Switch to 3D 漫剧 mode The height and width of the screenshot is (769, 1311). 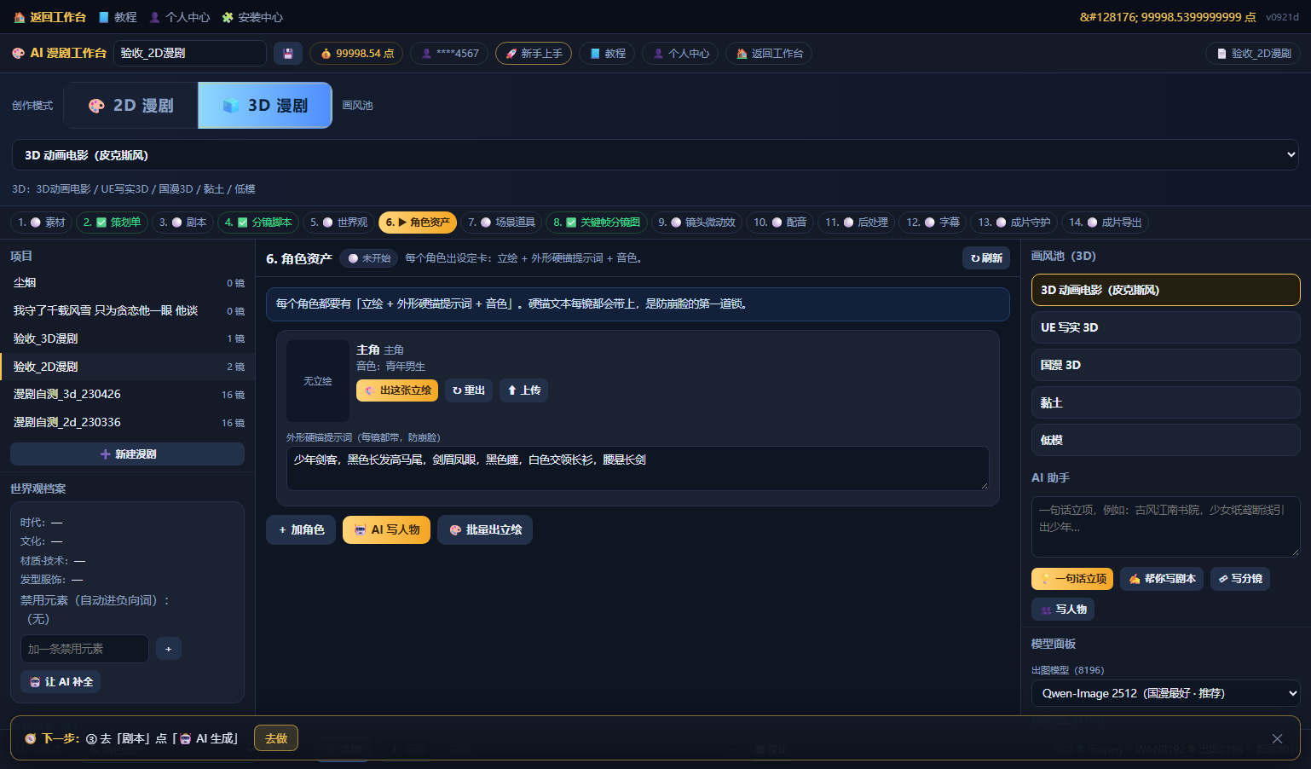[x=265, y=106]
